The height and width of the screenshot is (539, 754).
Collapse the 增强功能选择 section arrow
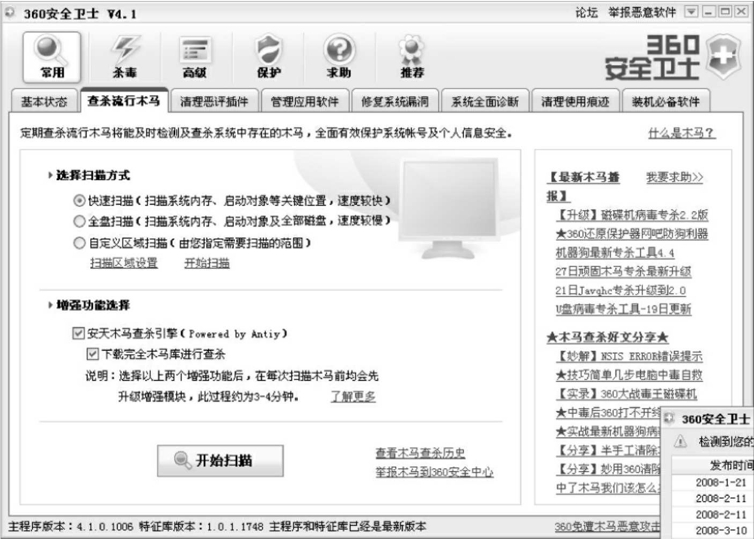[50, 305]
